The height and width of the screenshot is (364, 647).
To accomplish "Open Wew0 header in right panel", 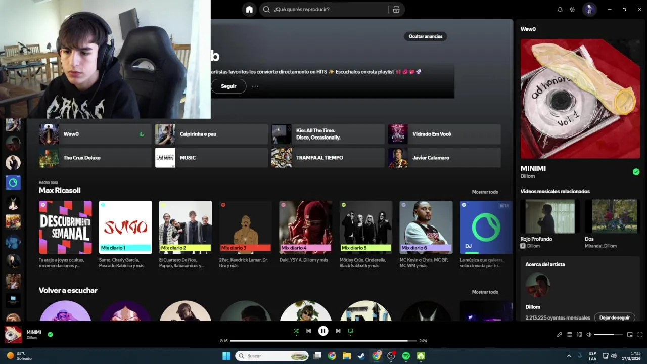I will pyautogui.click(x=528, y=29).
